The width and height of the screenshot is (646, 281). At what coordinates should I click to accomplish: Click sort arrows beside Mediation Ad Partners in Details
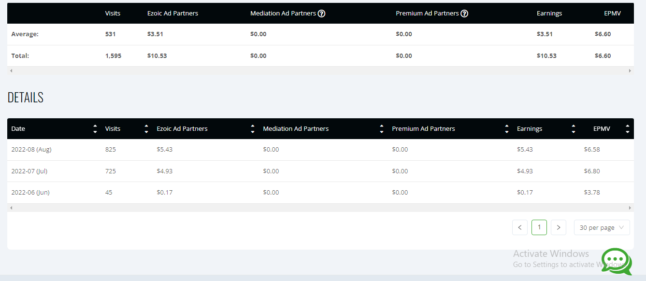(x=382, y=129)
